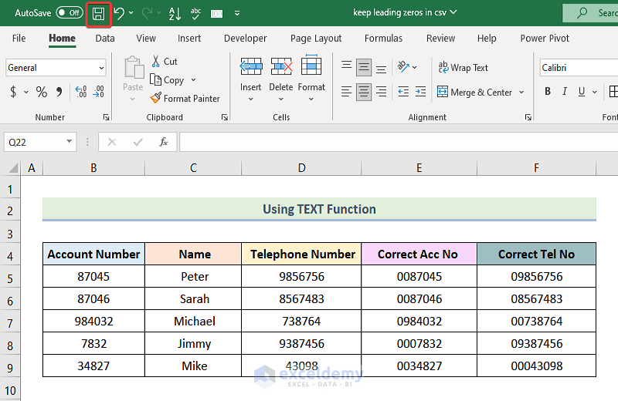Switch to the View tab

click(x=146, y=38)
